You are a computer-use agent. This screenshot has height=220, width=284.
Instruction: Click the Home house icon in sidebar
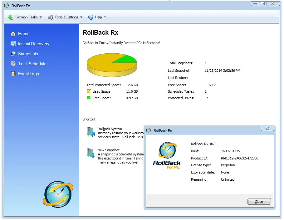(x=13, y=34)
